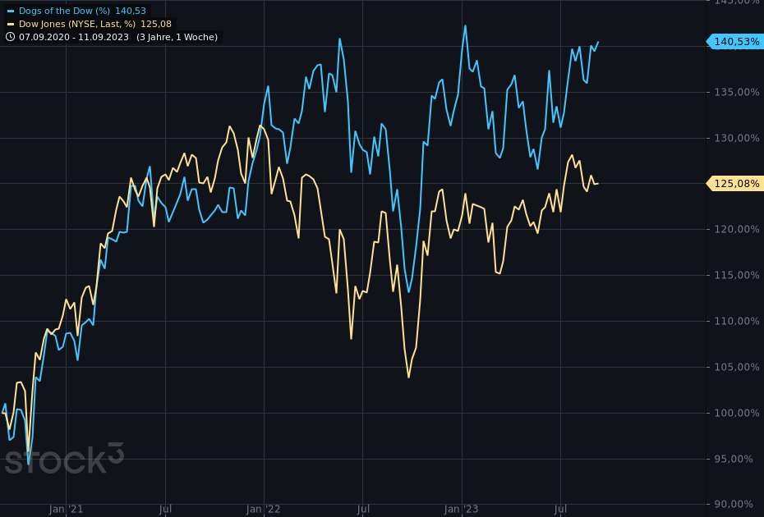Click the 100,00% label on the percent axis

[x=737, y=413]
